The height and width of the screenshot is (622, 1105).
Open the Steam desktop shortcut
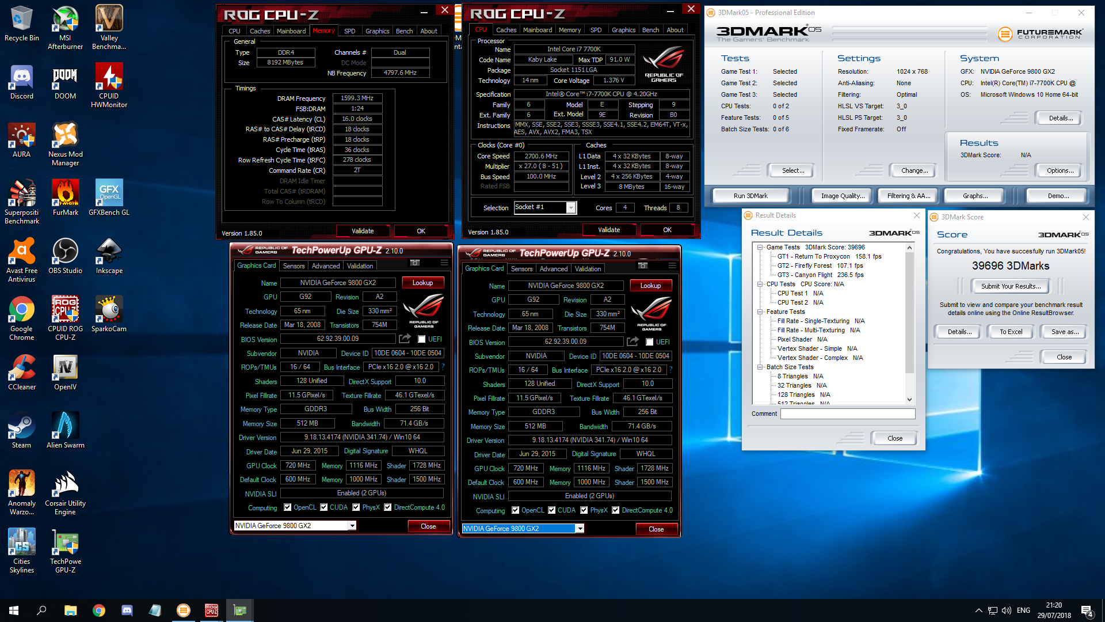pos(21,431)
